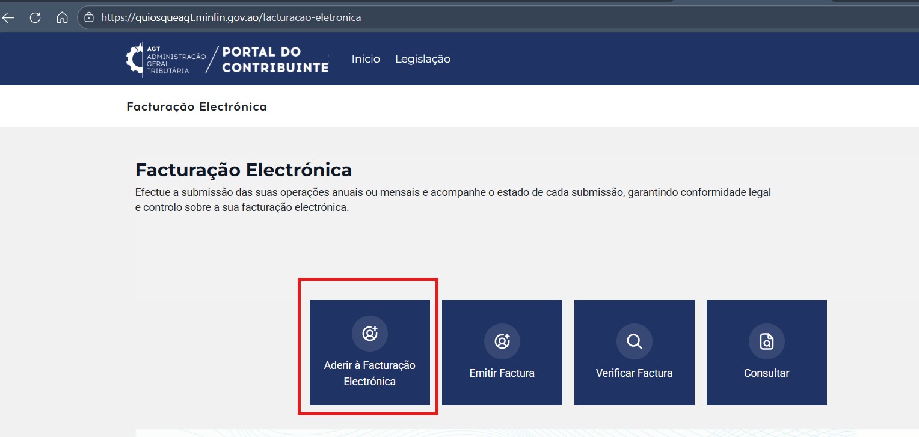Click the Facturação Electrónica breadcrumb
The width and height of the screenshot is (919, 437).
point(196,107)
